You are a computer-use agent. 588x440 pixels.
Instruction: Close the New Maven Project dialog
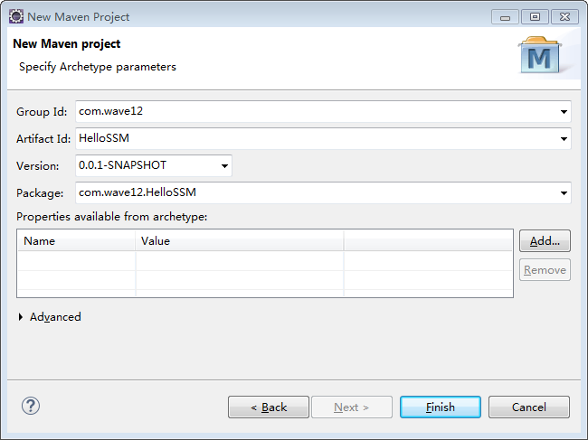[x=561, y=16]
